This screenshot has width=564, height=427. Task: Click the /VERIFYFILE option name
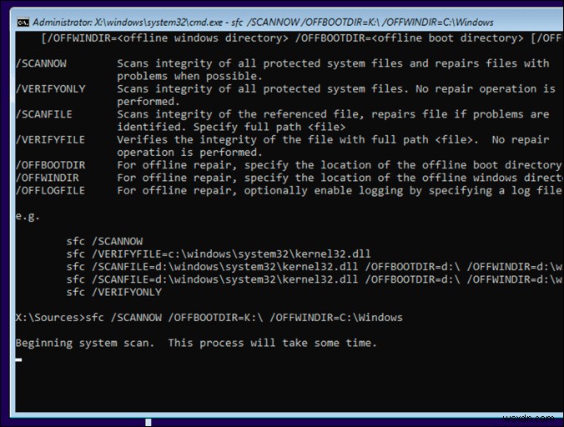(50, 139)
